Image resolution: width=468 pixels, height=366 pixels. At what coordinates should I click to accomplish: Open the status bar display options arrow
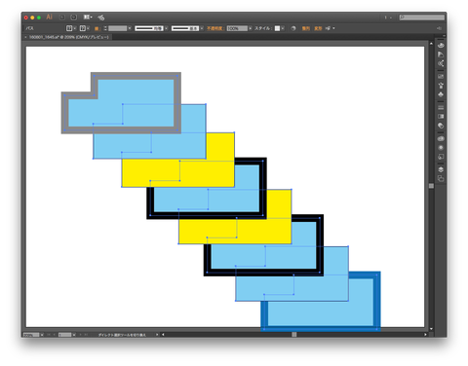coord(157,335)
